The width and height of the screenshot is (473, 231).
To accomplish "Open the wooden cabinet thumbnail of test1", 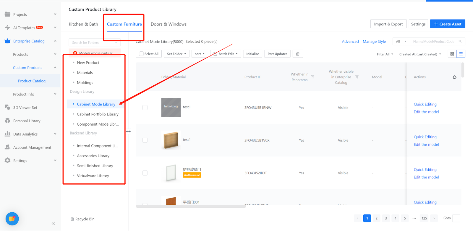I will 171,140.
